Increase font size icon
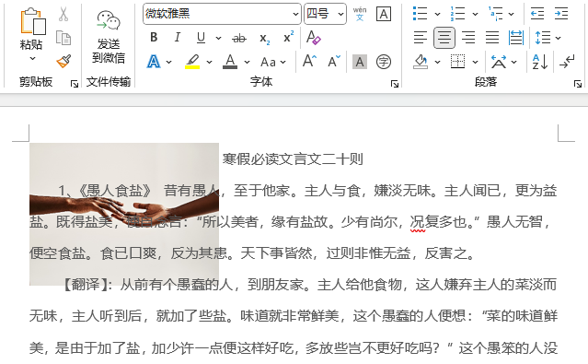This screenshot has height=364, width=588. click(310, 61)
